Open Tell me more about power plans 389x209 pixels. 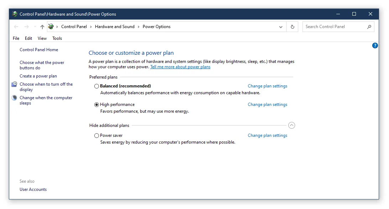[180, 67]
